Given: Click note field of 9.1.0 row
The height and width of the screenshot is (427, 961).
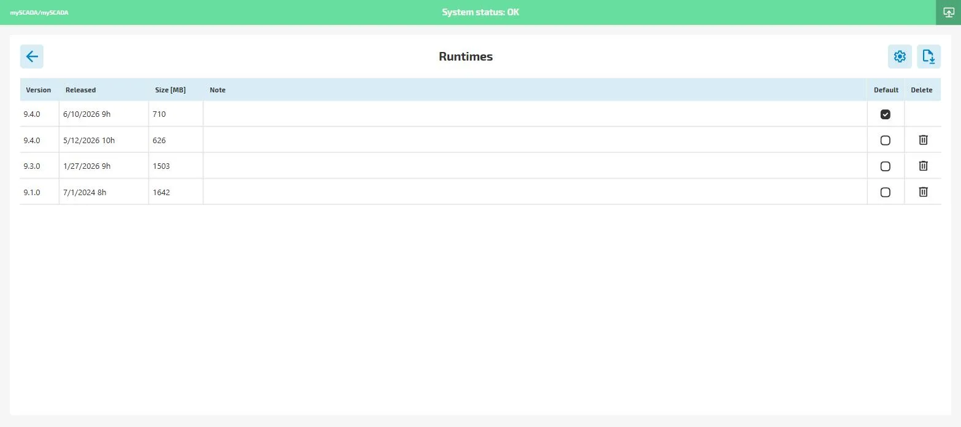Looking at the screenshot, I should pyautogui.click(x=535, y=192).
